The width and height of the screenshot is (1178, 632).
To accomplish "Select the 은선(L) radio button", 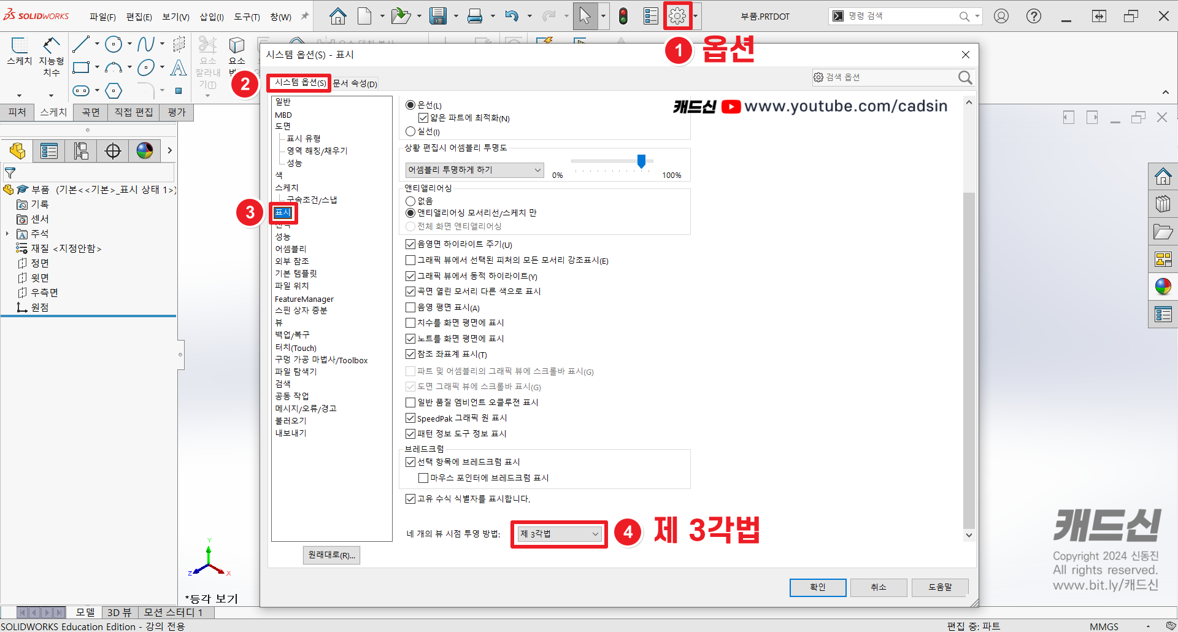I will pyautogui.click(x=410, y=105).
